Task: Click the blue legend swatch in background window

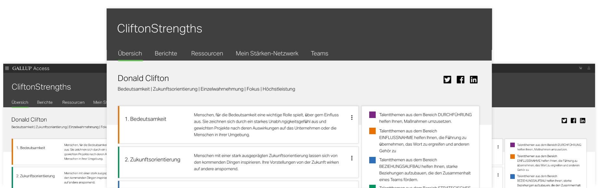Action: (x=513, y=176)
